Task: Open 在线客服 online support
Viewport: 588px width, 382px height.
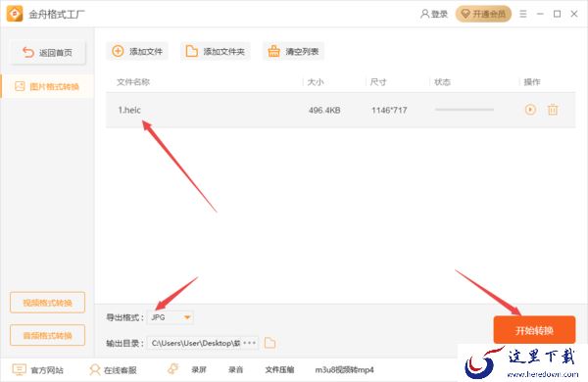Action: (x=120, y=370)
